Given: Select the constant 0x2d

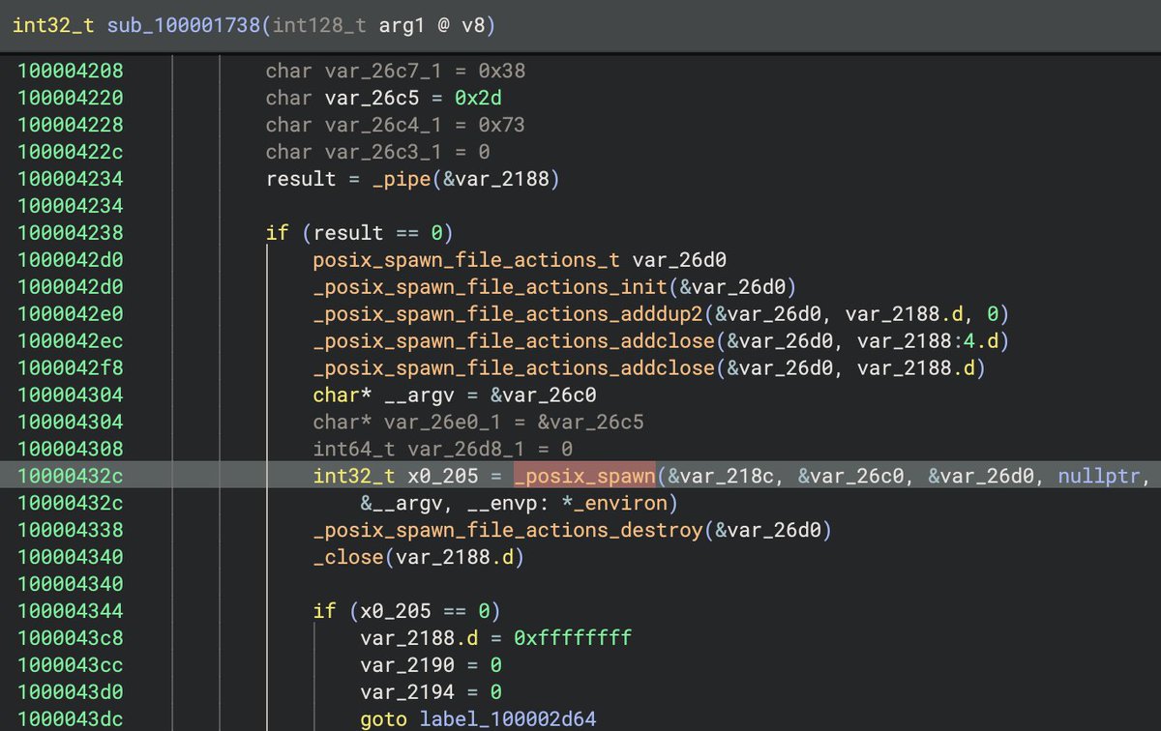Looking at the screenshot, I should [478, 98].
